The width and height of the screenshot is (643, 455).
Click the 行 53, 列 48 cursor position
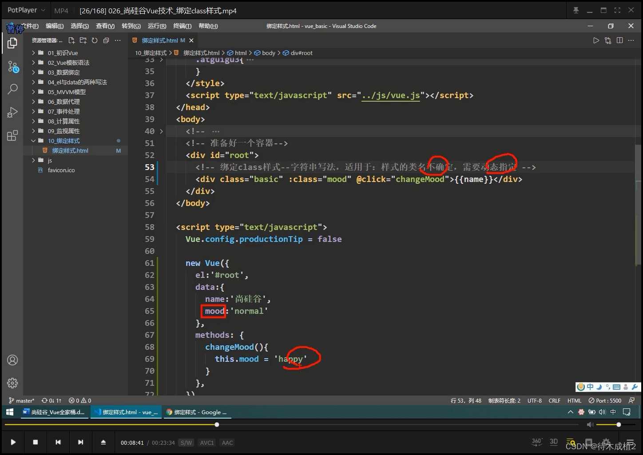click(466, 400)
